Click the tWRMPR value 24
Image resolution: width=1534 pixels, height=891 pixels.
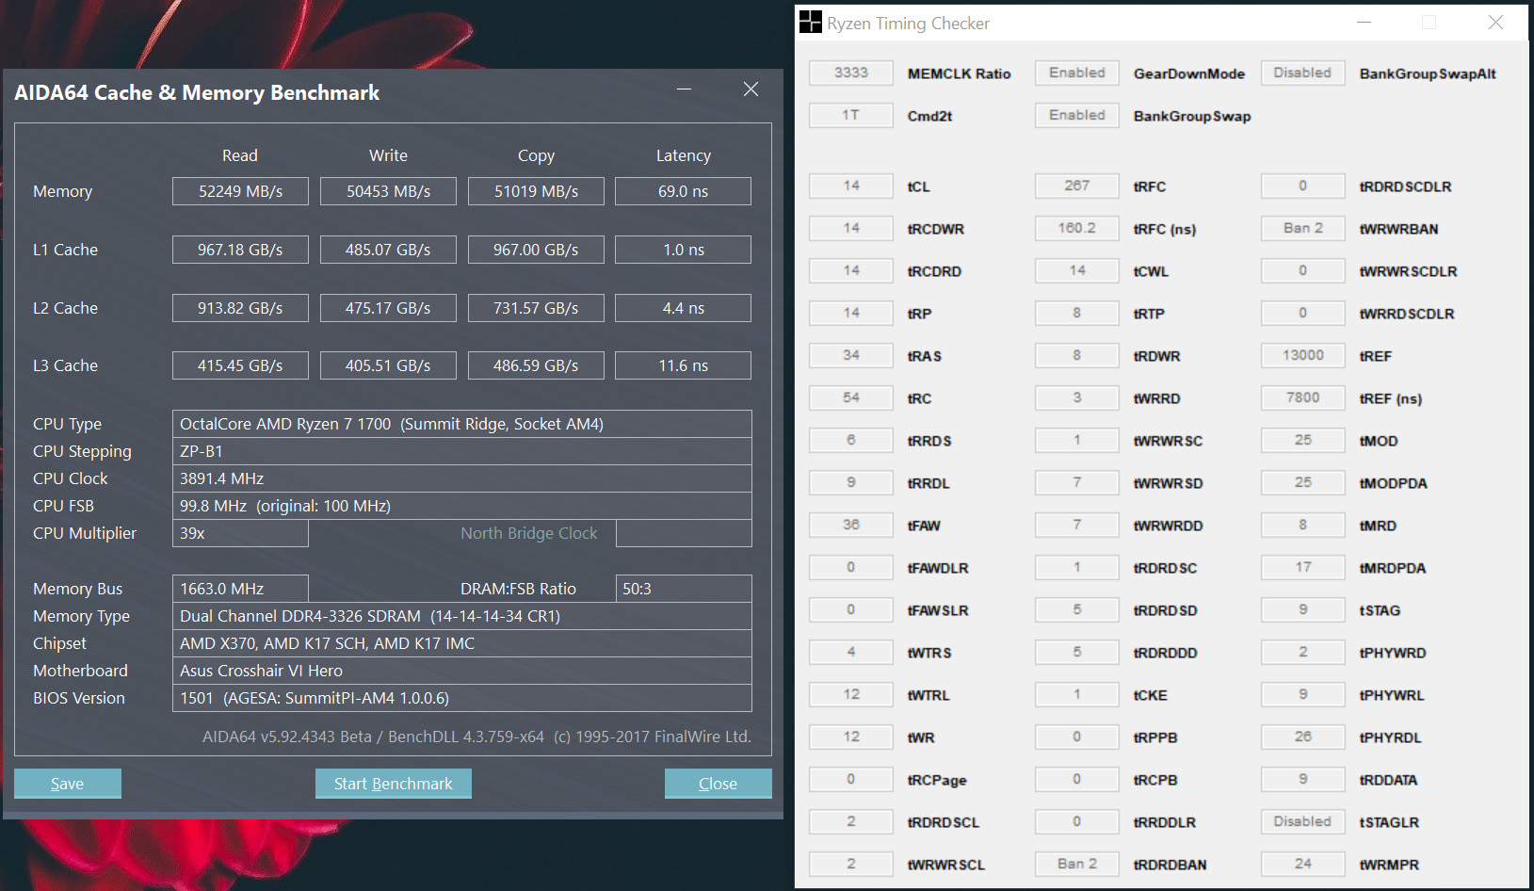1303,864
